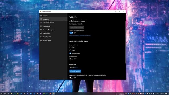Viewport: 169px width, 95px height.
Task: Enable Download updates automatically toggle
Action: 71,78
